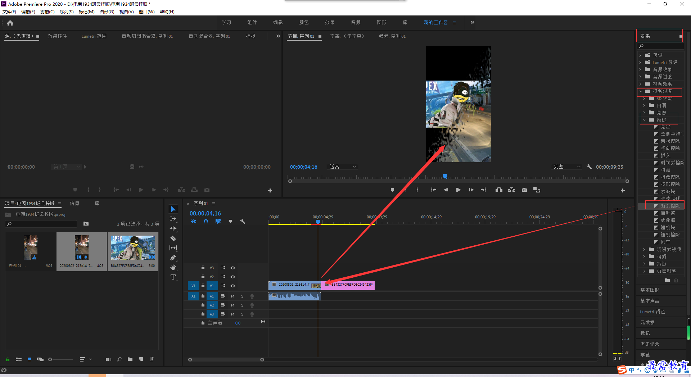
Task: Step forward one frame in program monitor
Action: tap(471, 190)
